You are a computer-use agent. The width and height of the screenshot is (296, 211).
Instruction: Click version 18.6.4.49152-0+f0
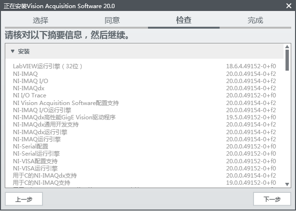pyautogui.click(x=251, y=66)
